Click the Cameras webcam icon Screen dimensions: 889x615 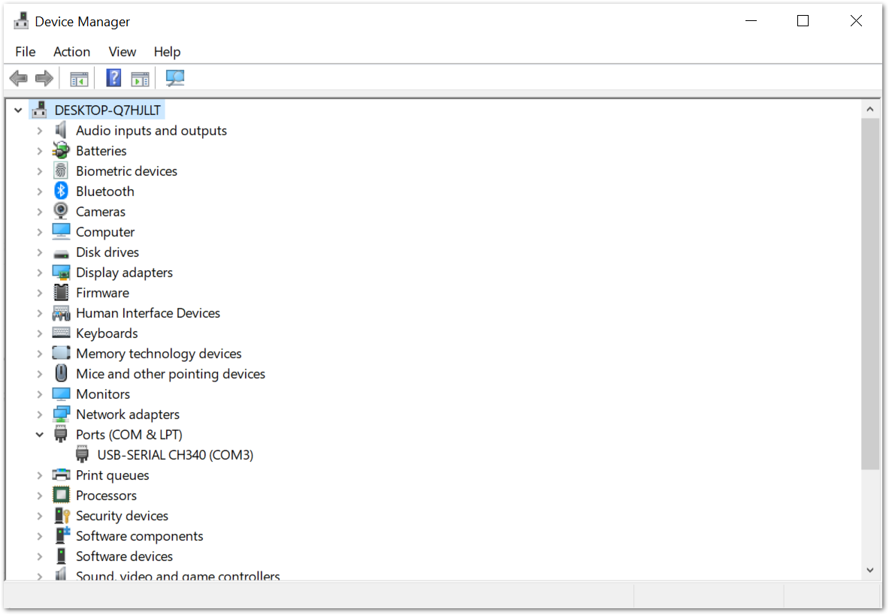pos(61,212)
